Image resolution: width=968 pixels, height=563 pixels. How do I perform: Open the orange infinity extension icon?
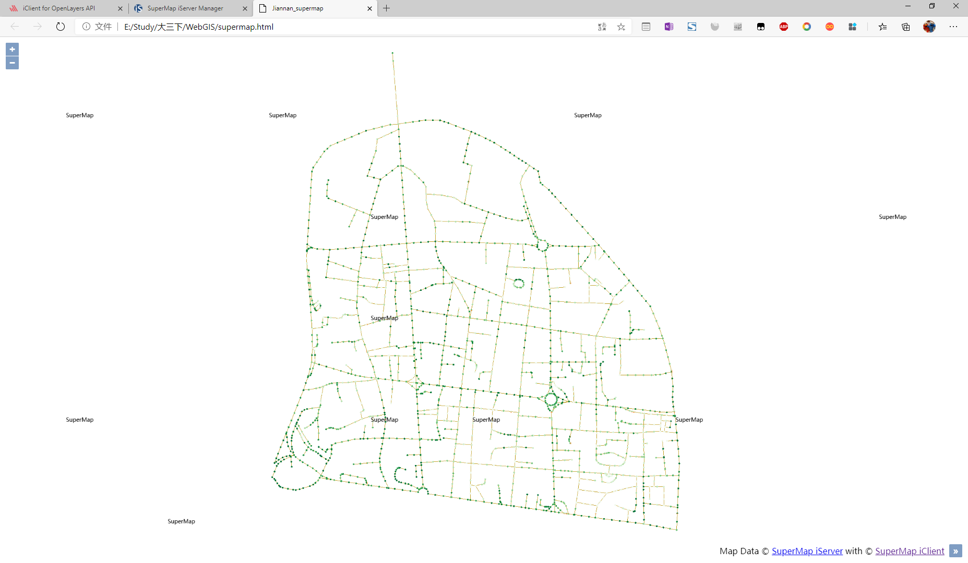coord(830,27)
